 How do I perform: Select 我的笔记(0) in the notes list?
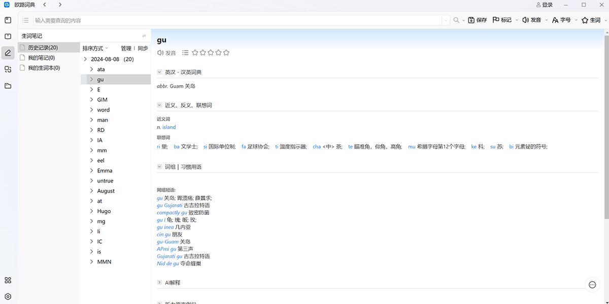tap(41, 58)
